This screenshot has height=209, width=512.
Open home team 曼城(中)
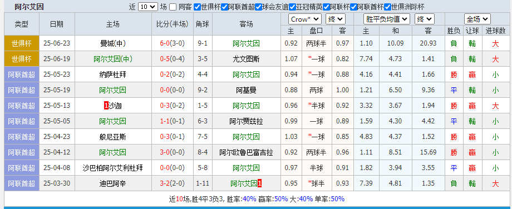[113, 43]
